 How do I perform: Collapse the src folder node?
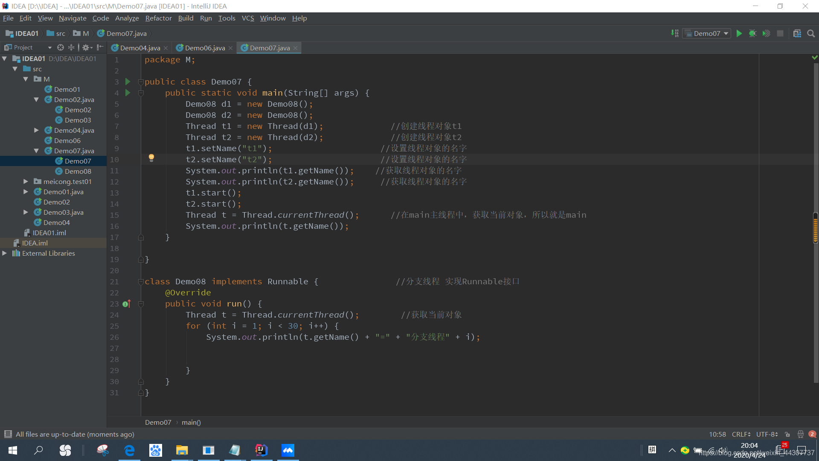pos(15,69)
